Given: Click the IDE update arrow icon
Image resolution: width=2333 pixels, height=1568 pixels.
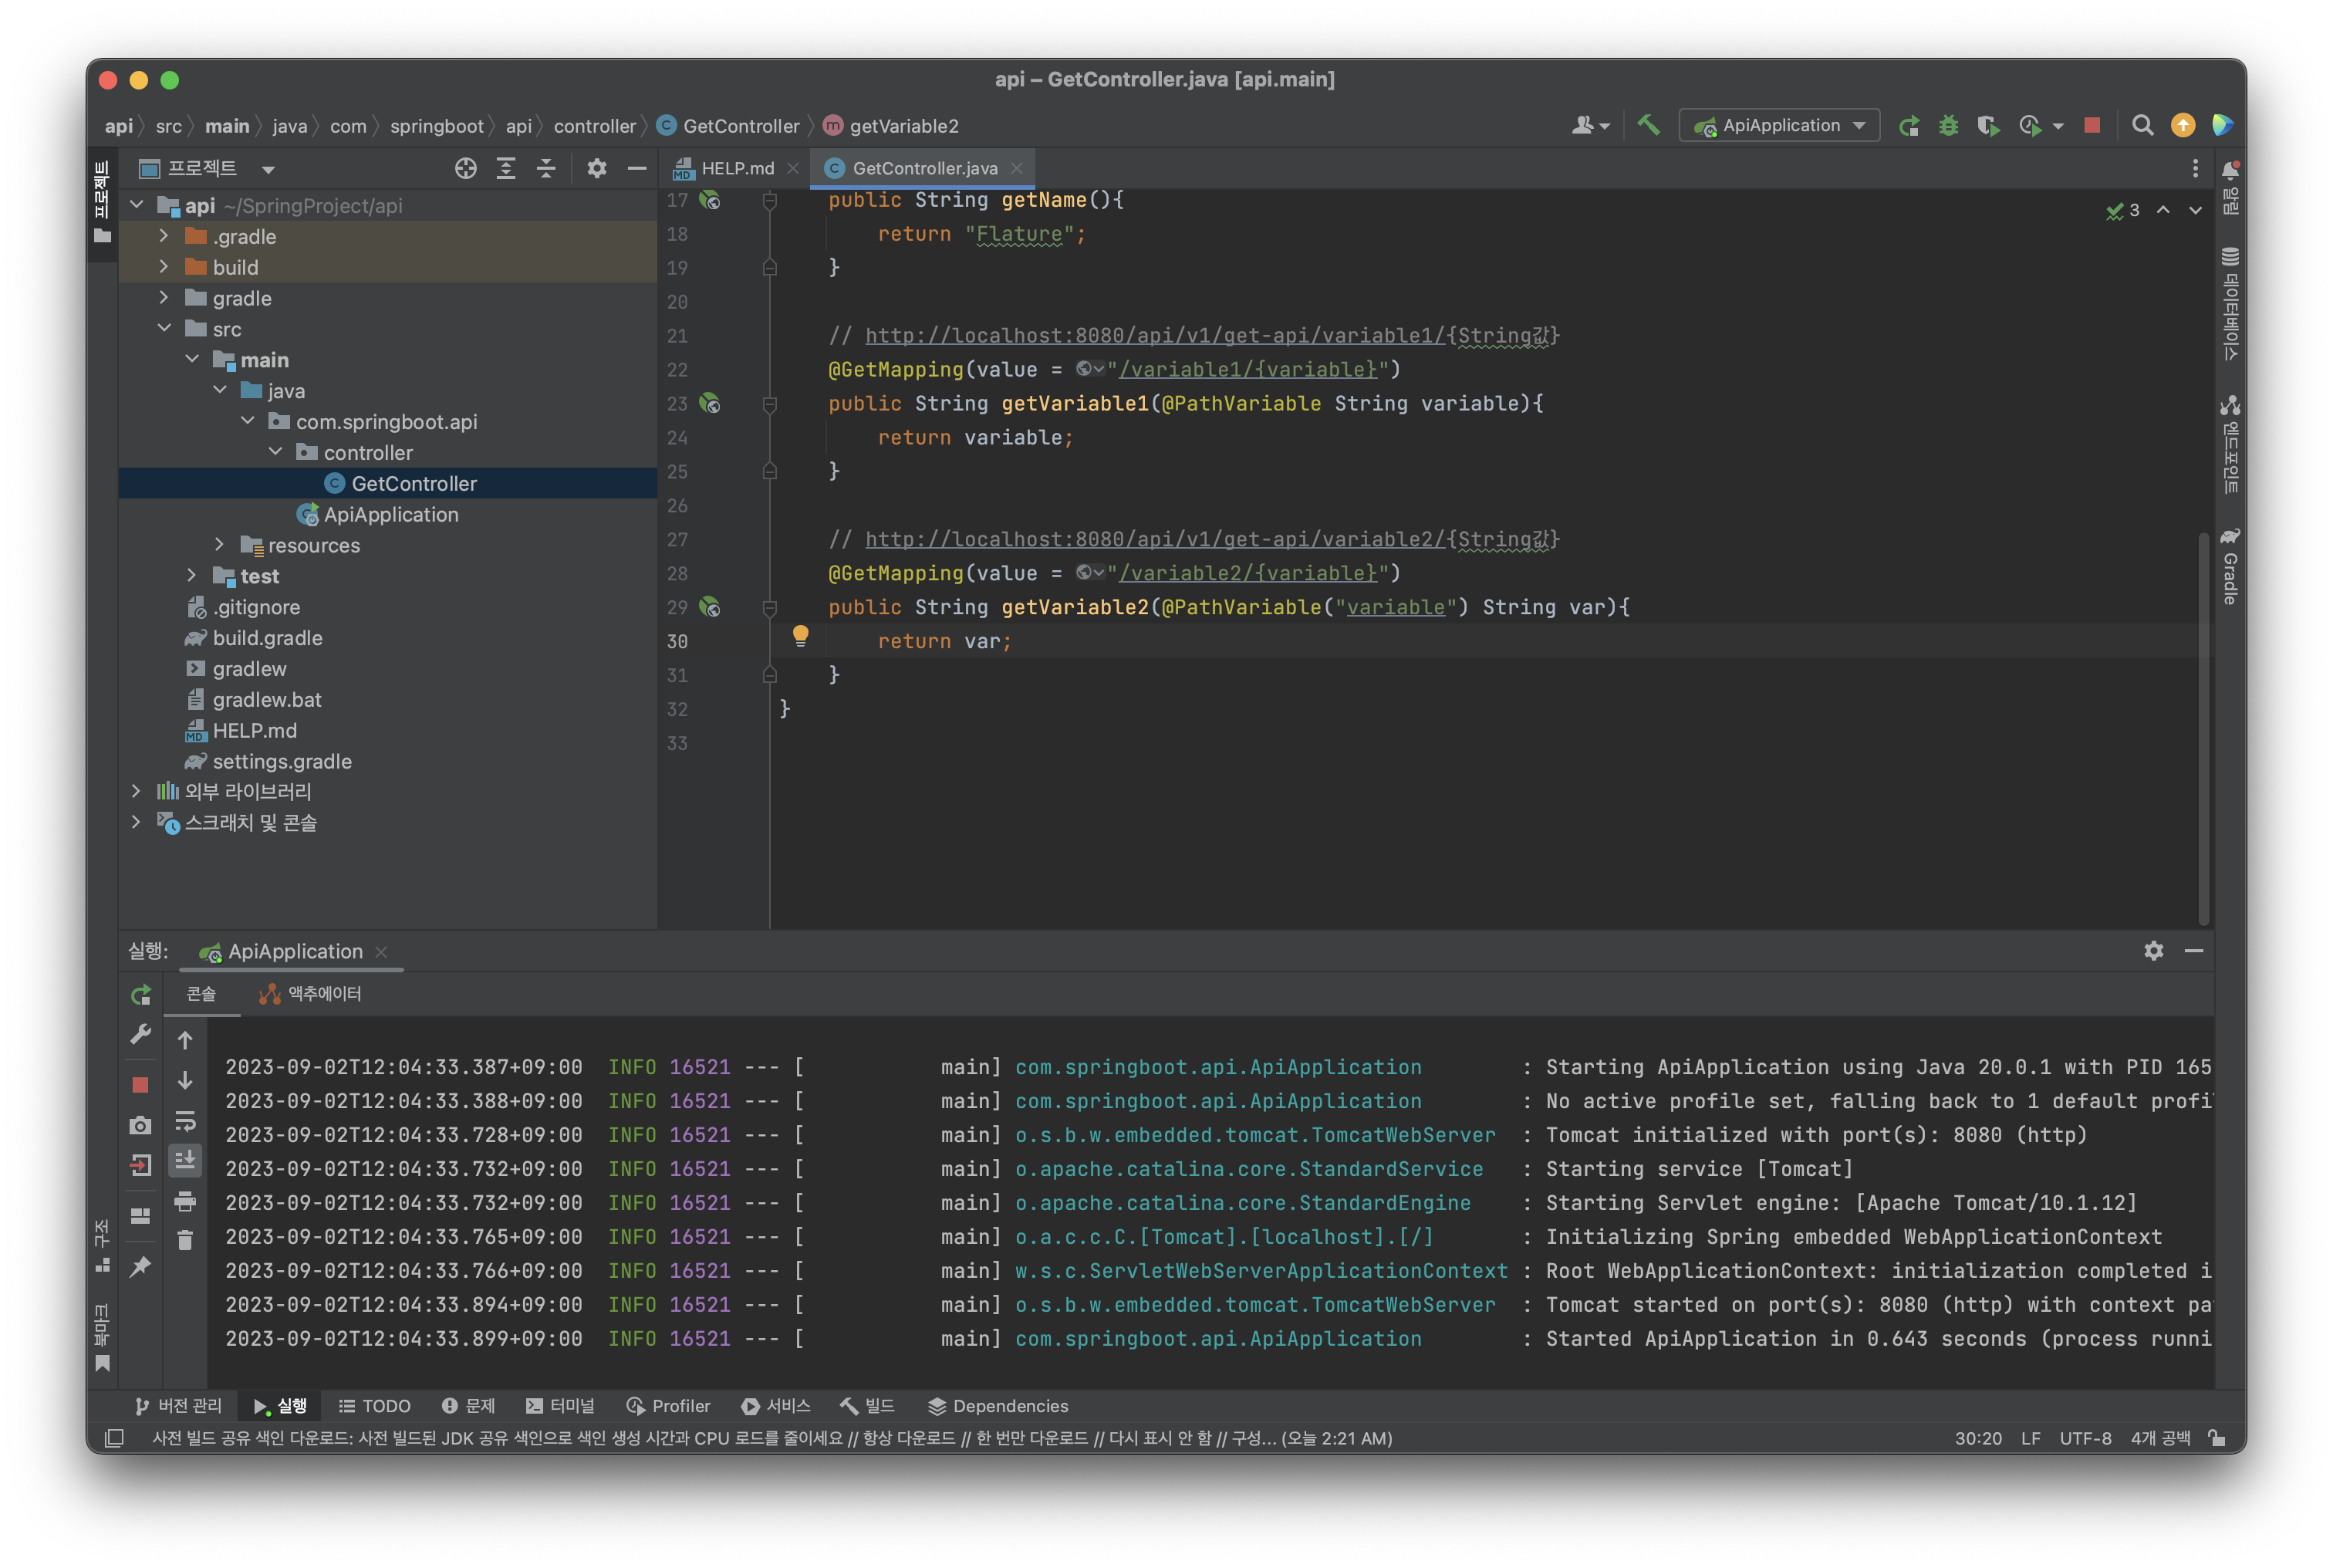Looking at the screenshot, I should click(2183, 125).
